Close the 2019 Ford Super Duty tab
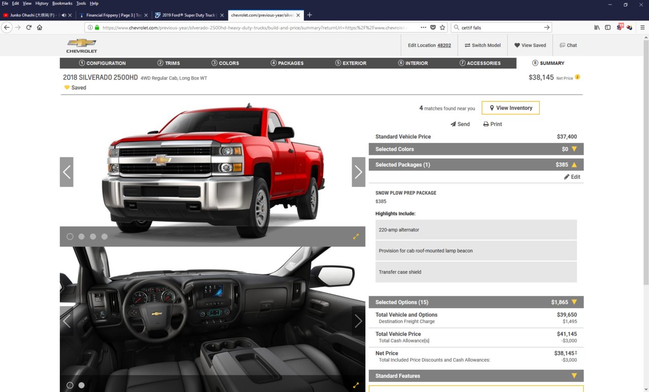The height and width of the screenshot is (392, 649). coord(222,15)
